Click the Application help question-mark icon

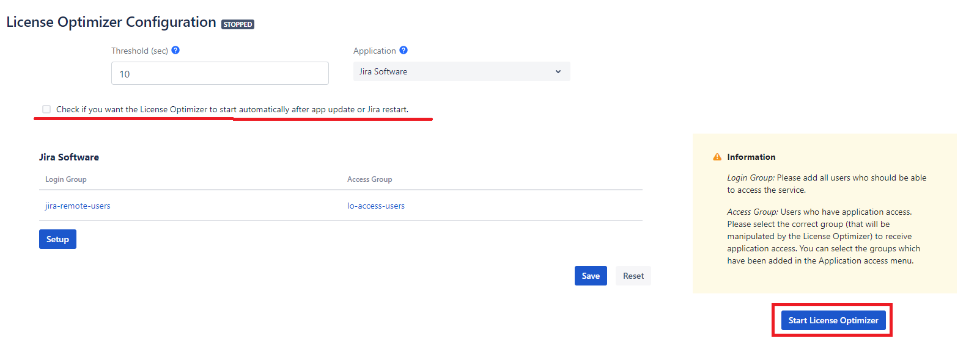(404, 50)
